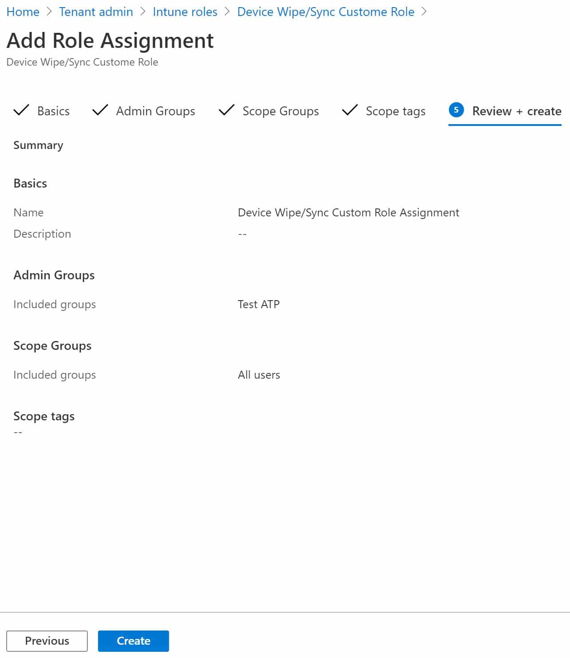The width and height of the screenshot is (570, 658).
Task: Select the Test ATP included group value
Action: point(259,304)
